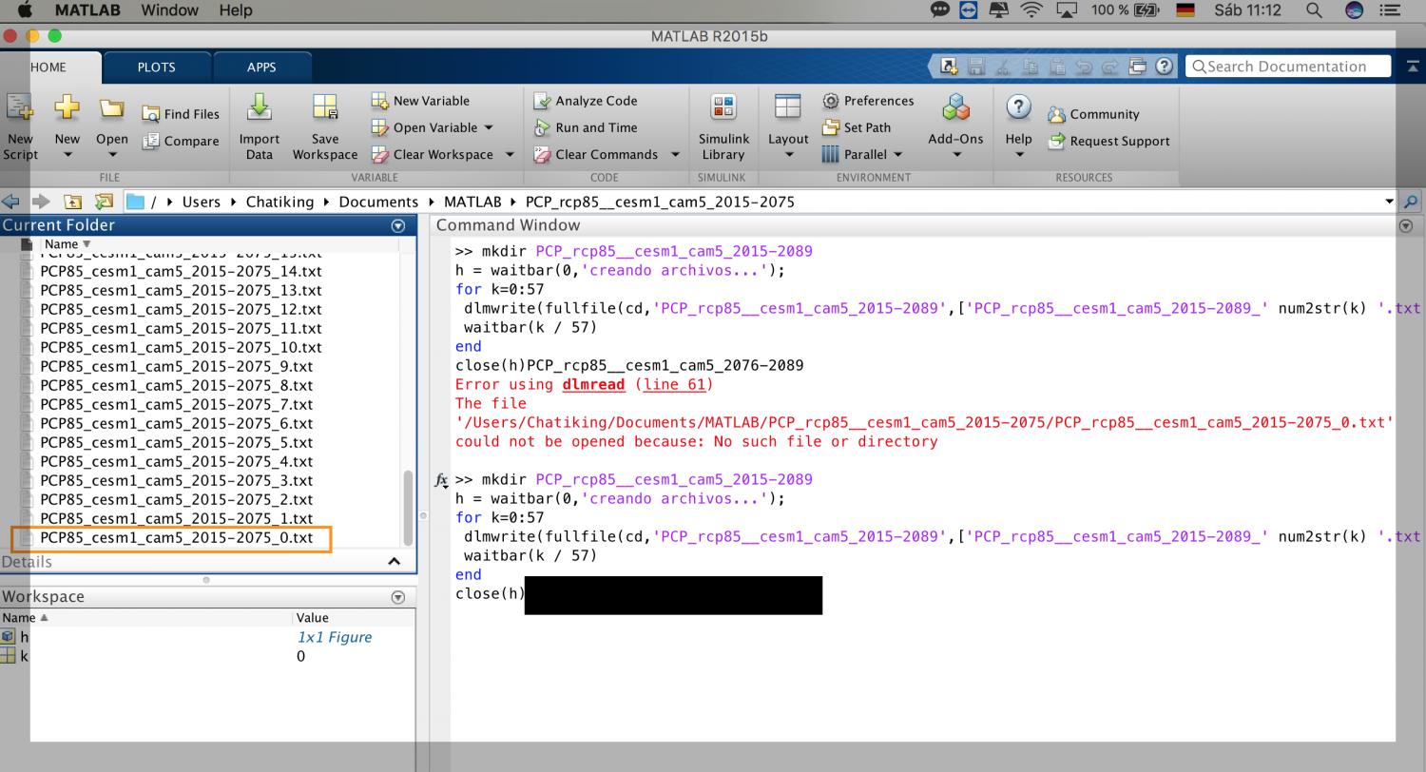Open MATLAB Preferences
The width and height of the screenshot is (1426, 772).
(x=868, y=101)
